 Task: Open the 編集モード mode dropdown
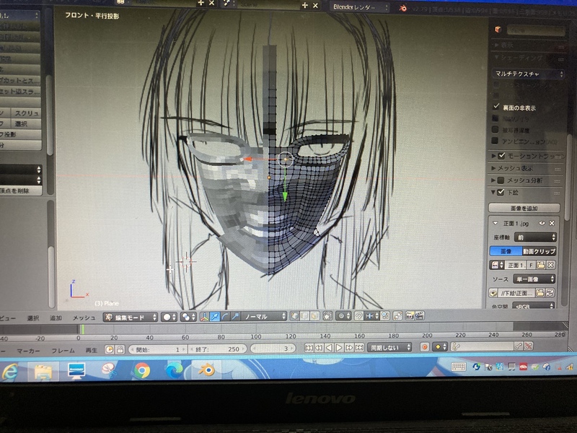pos(131,317)
